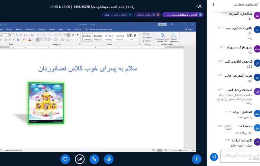Open the Layout tab
Screen dimensions: 260x166
pos(19,29)
